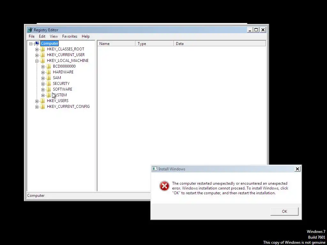Expand the SECURITY subkey
Viewport: 327px width, 245px height.
(43, 84)
